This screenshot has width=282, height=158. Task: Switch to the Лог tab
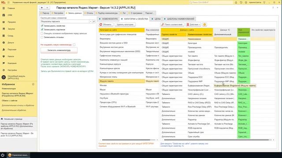(x=123, y=13)
